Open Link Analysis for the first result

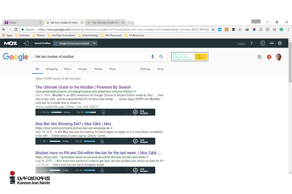[140, 112]
